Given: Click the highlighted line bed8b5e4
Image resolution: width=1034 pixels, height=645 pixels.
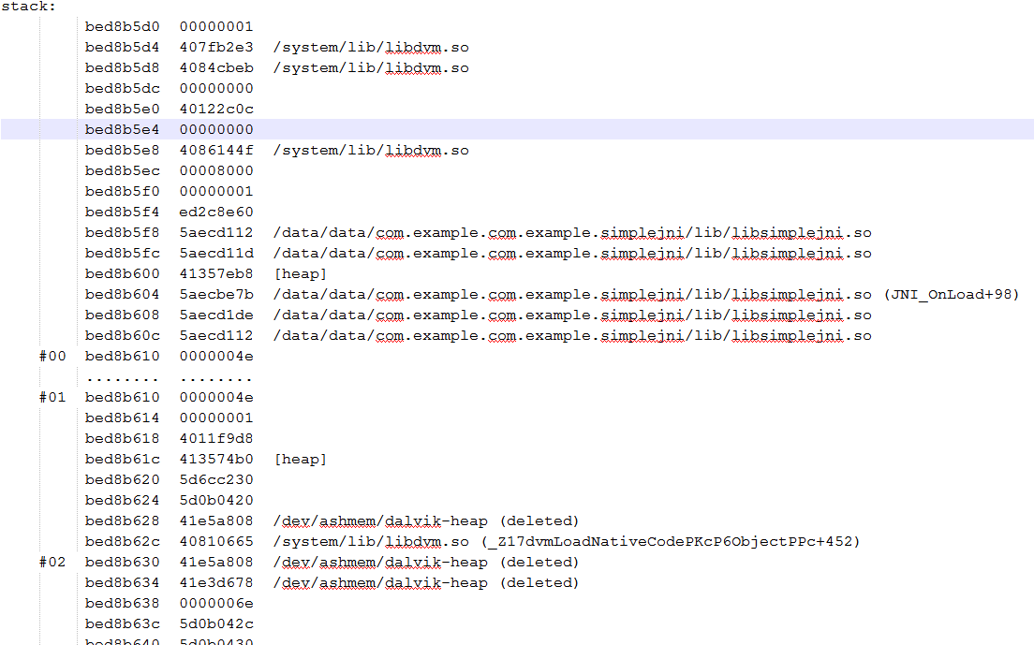Looking at the screenshot, I should pyautogui.click(x=517, y=129).
